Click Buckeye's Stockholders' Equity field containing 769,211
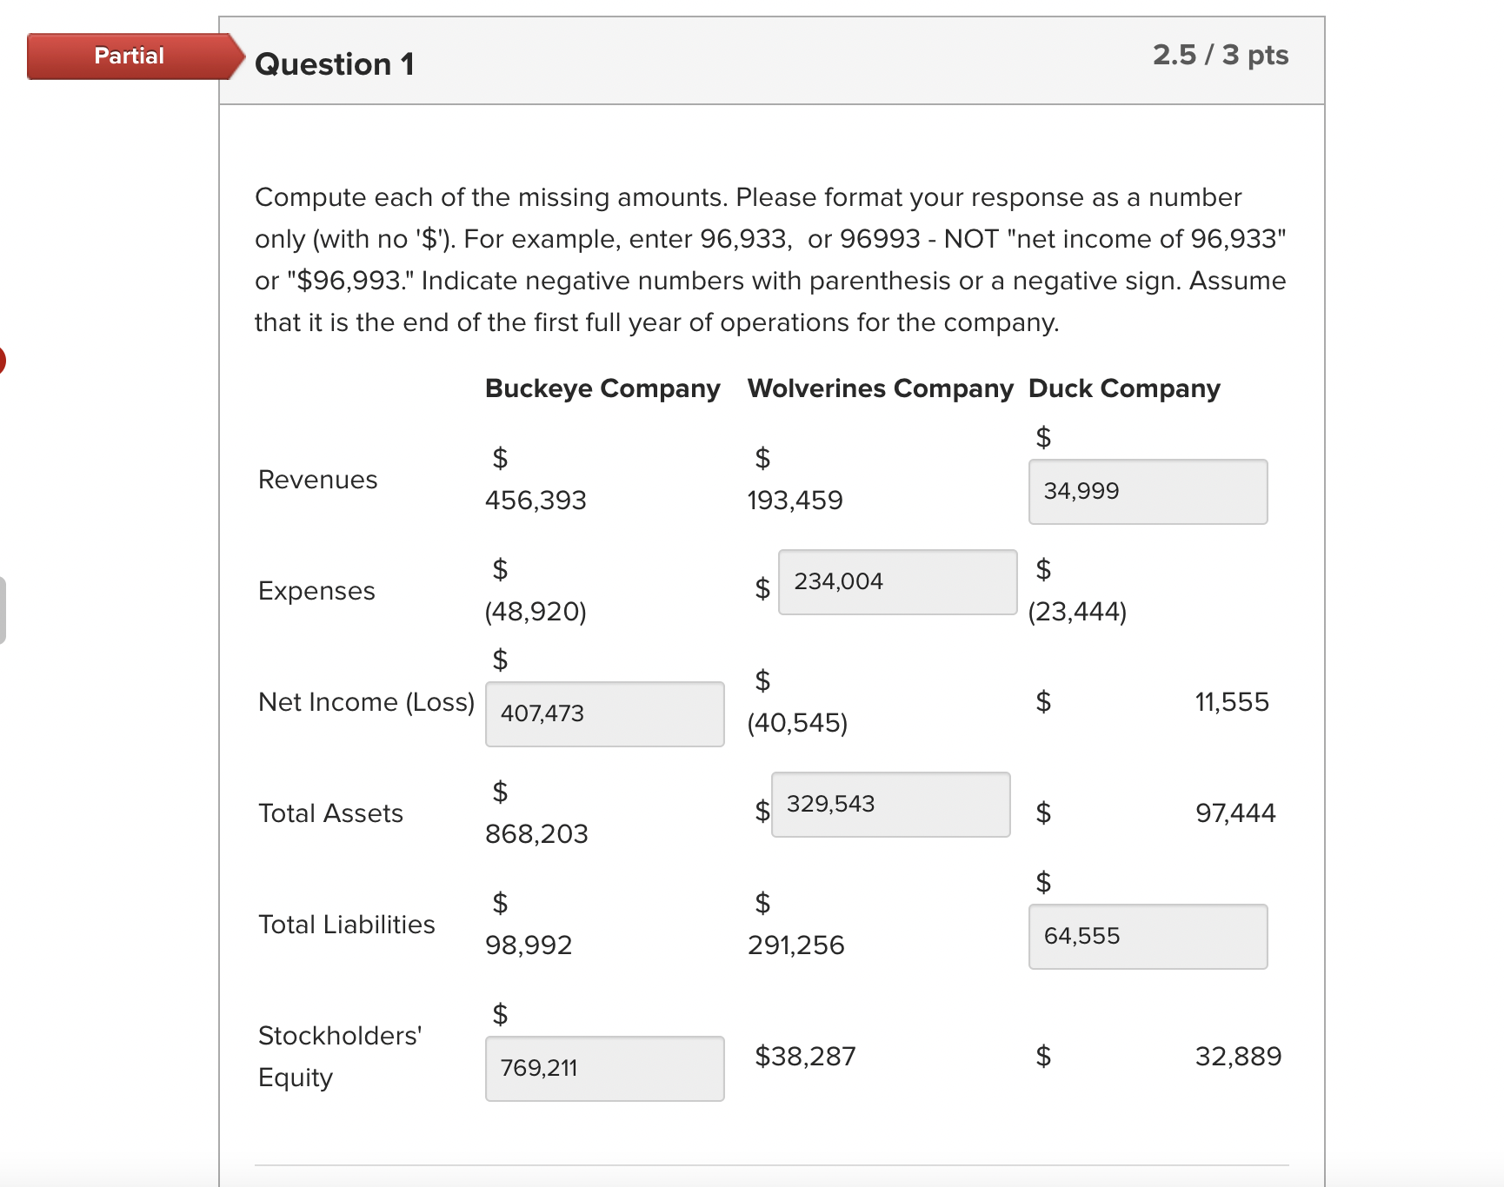The image size is (1504, 1187). click(x=604, y=1068)
